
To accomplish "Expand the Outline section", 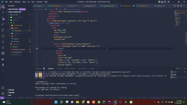I will tap(11, 90).
